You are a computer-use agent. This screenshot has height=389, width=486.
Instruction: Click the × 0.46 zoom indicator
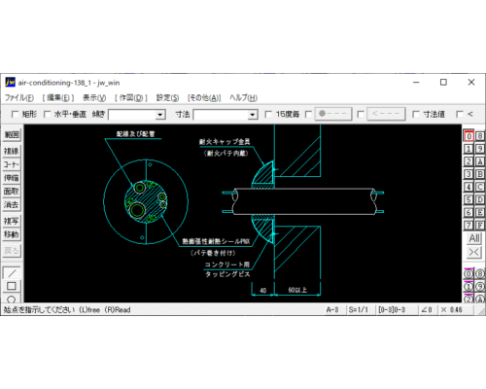point(451,309)
